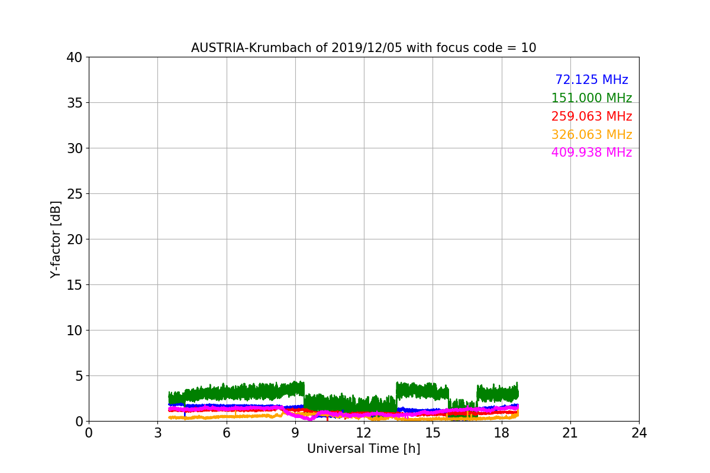The width and height of the screenshot is (710, 473).
Task: Click the x-axis tick label 3
Action: point(157,433)
